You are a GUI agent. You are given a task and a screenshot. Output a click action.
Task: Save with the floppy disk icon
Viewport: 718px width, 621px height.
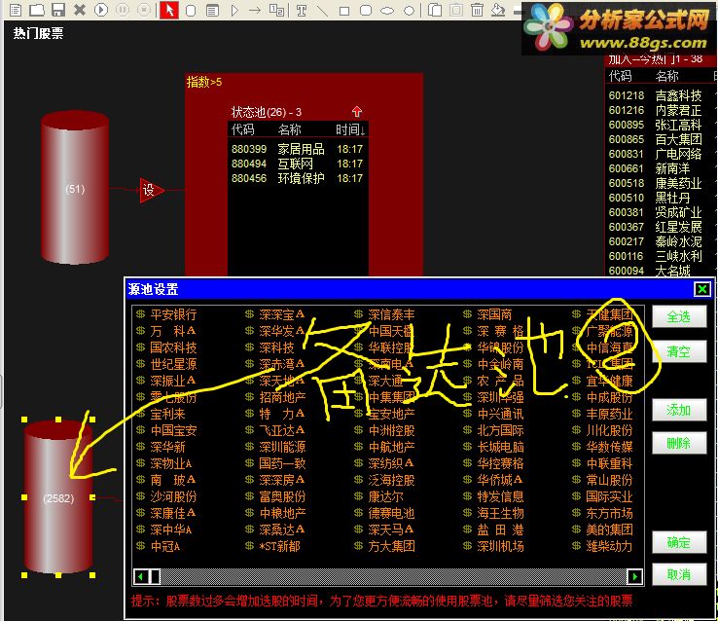(x=58, y=10)
